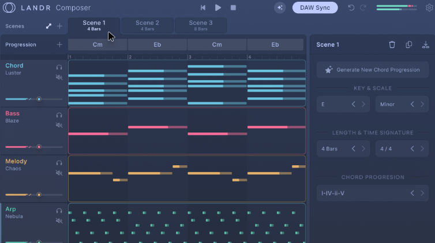This screenshot has height=243, width=435.
Task: Open the I-IV-ii-V progression selector
Action: pyautogui.click(x=373, y=193)
